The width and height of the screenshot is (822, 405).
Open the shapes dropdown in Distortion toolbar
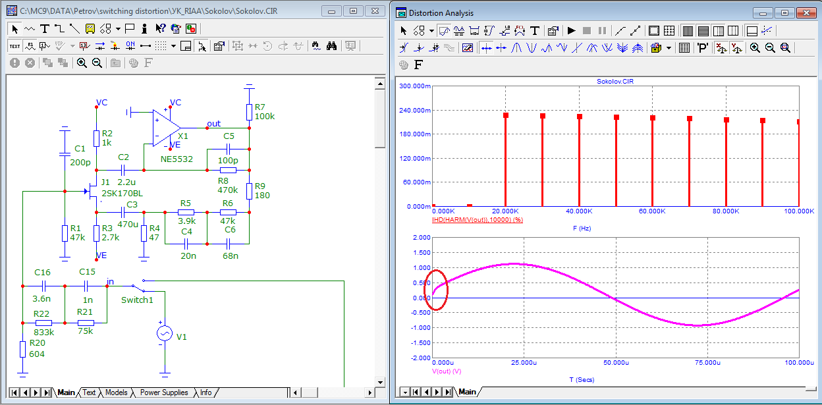431,30
